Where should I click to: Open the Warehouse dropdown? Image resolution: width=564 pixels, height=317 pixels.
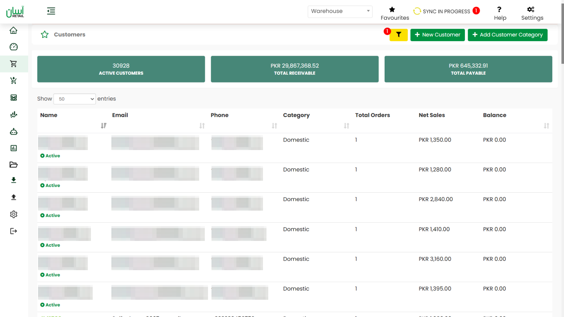[339, 11]
